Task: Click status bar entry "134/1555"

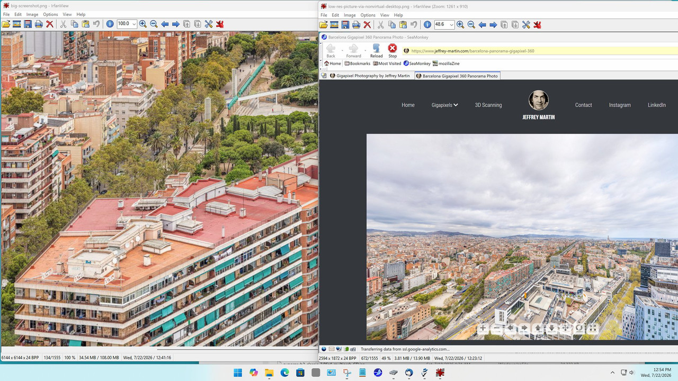Action: click(x=52, y=358)
